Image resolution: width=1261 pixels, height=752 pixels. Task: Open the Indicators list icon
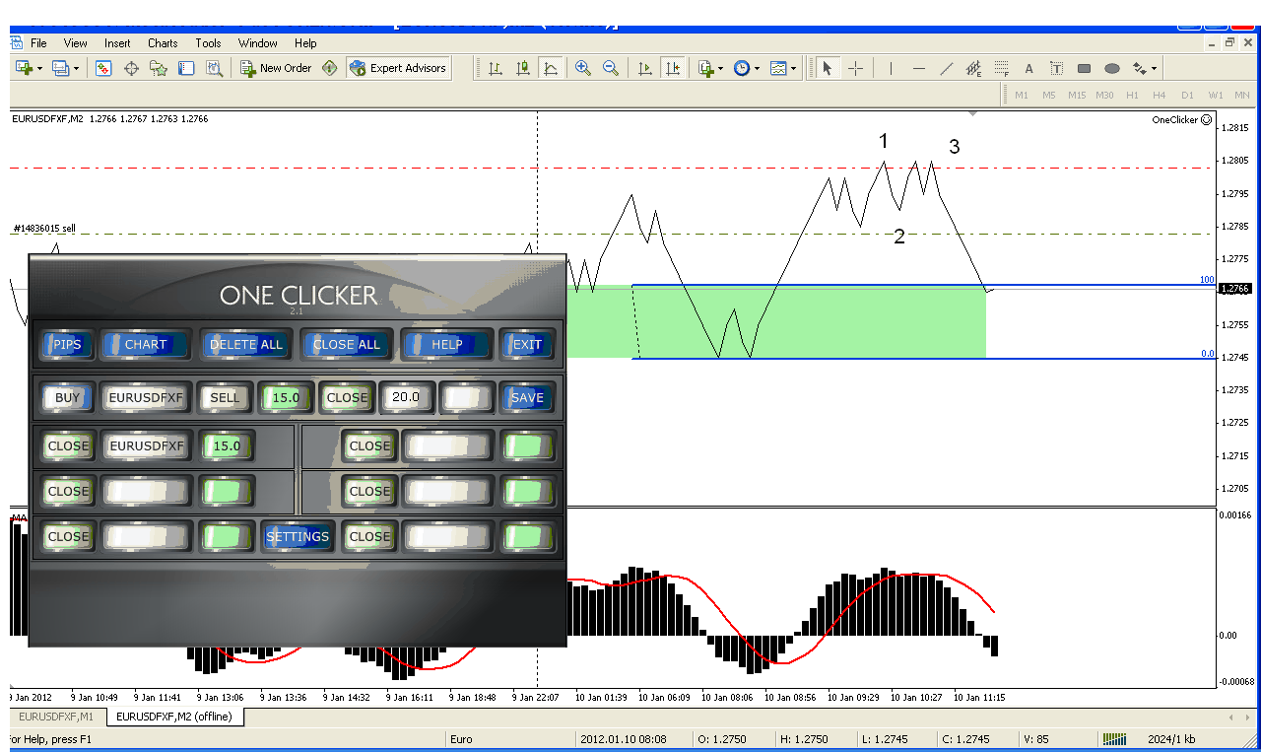click(705, 68)
